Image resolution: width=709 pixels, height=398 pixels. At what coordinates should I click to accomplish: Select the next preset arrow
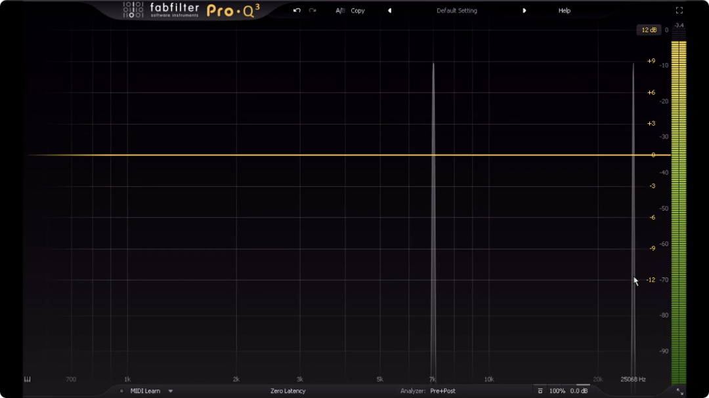pos(525,10)
